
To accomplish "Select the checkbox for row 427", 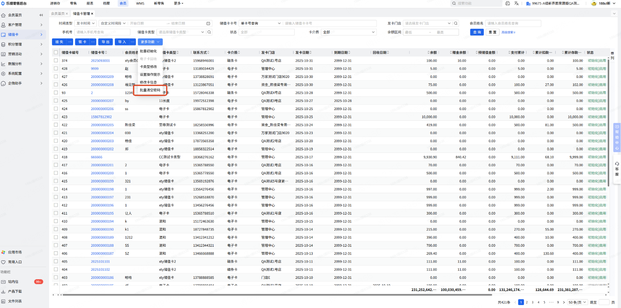I will coord(56,76).
